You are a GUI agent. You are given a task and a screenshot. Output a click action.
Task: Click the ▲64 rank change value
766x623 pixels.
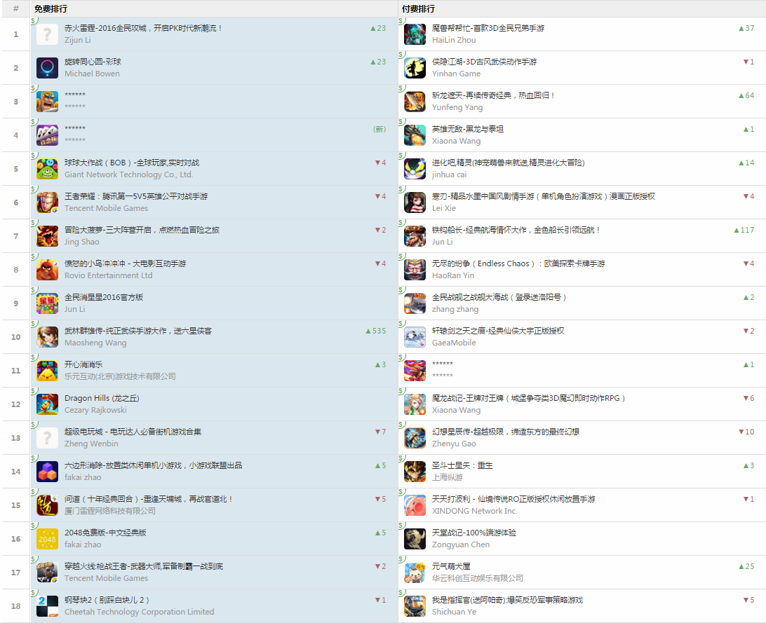tap(746, 95)
